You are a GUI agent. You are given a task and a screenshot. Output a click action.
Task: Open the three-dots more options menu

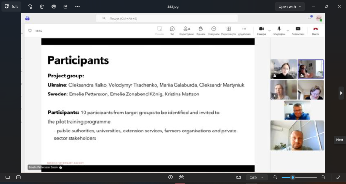point(78,6)
